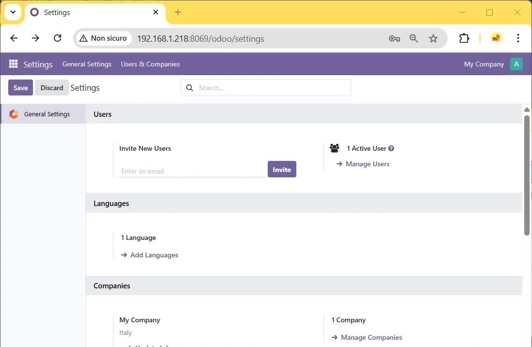
Task: Open the Users & Companies menu
Action: click(150, 63)
